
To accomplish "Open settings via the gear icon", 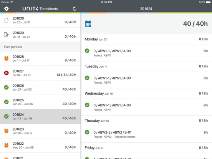I will (x=7, y=9).
